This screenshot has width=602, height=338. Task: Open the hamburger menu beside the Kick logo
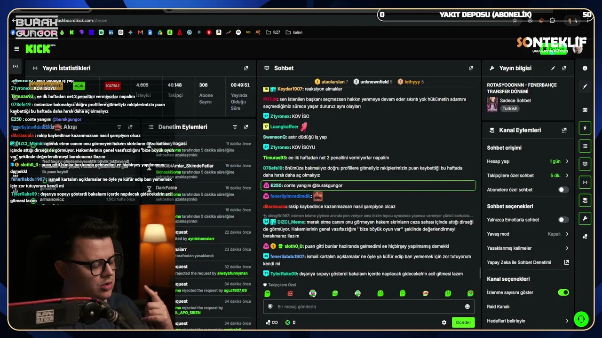[x=16, y=49]
